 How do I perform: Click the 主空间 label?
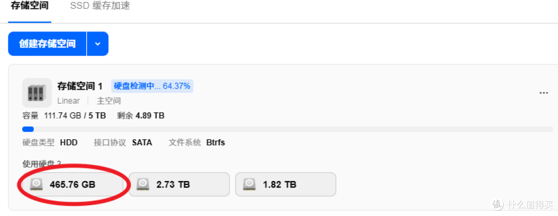[x=109, y=101]
